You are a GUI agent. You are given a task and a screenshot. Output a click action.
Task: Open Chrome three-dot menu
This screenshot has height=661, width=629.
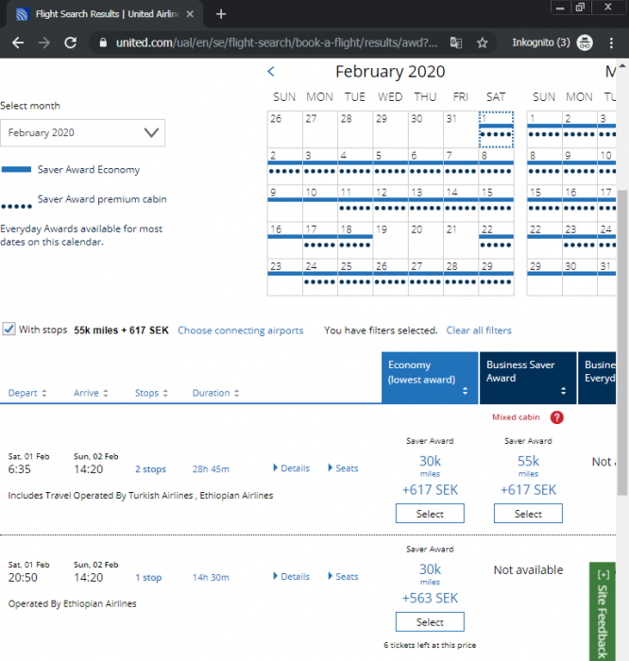tap(613, 42)
